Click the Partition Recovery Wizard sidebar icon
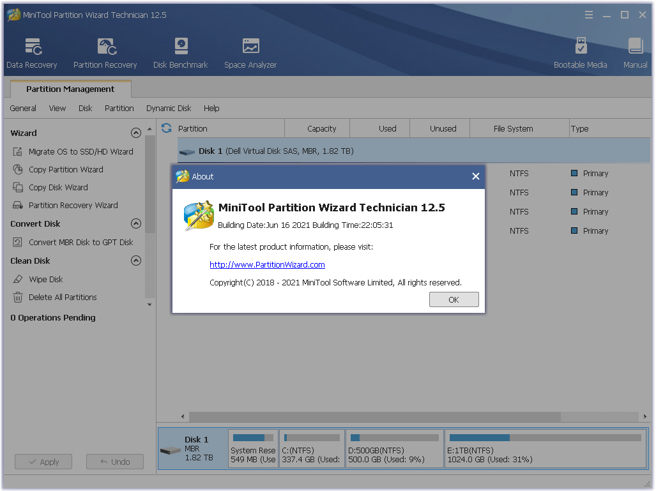The image size is (656, 491). [18, 206]
